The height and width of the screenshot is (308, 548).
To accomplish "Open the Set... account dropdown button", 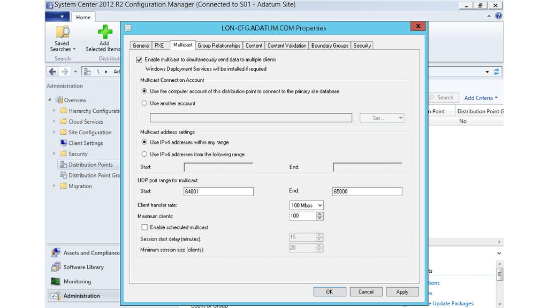I will click(382, 118).
